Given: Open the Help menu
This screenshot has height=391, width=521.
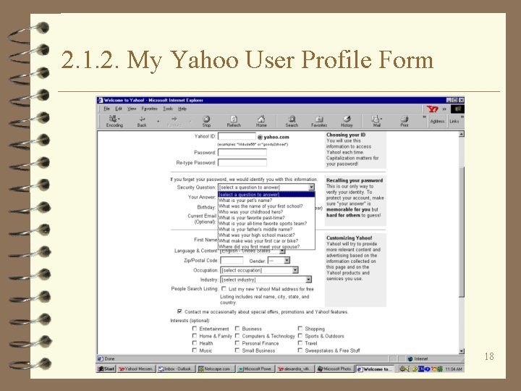Looking at the screenshot, I should point(182,109).
